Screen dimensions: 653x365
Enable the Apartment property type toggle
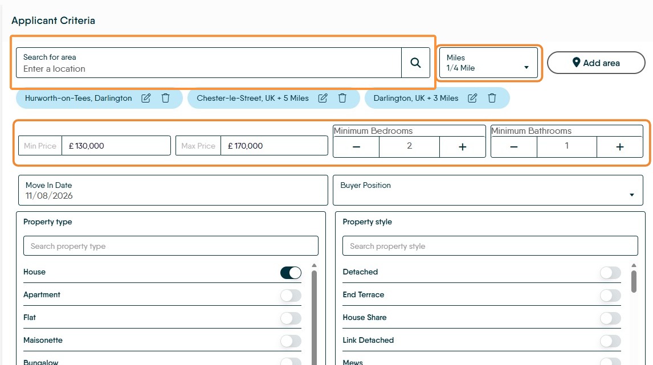291,296
